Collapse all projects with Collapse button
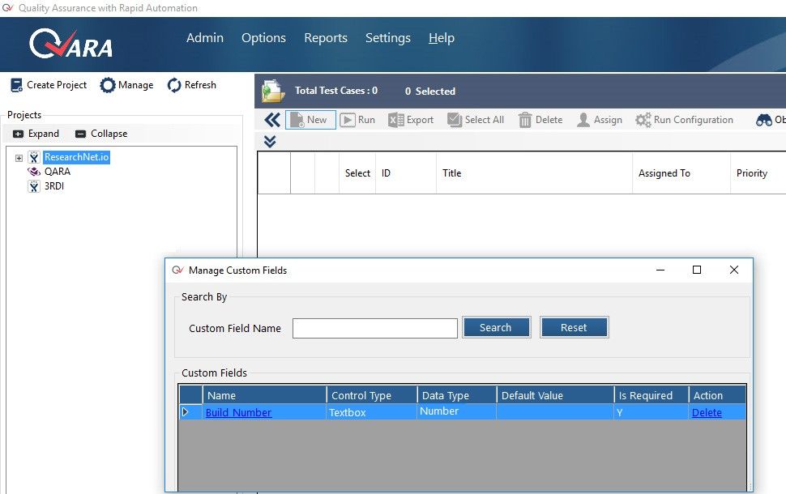The height and width of the screenshot is (494, 786). tap(101, 134)
